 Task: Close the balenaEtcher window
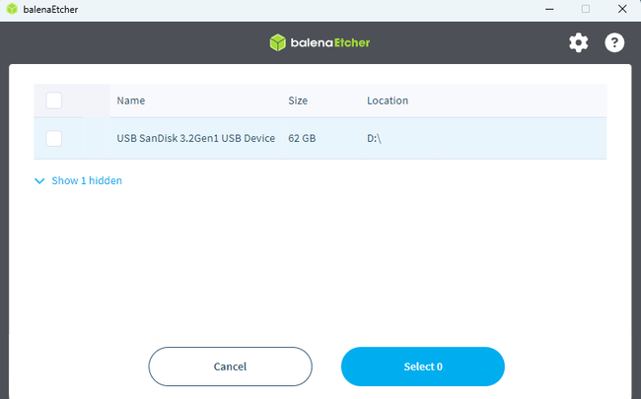click(620, 9)
